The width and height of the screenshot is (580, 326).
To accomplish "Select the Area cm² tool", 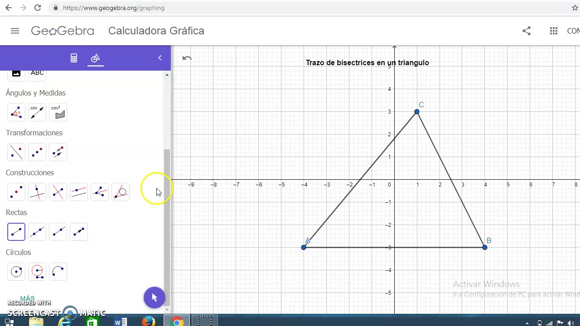I will [58, 112].
